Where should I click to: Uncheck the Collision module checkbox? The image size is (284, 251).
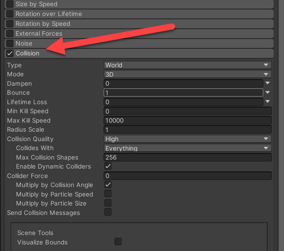pyautogui.click(x=10, y=53)
